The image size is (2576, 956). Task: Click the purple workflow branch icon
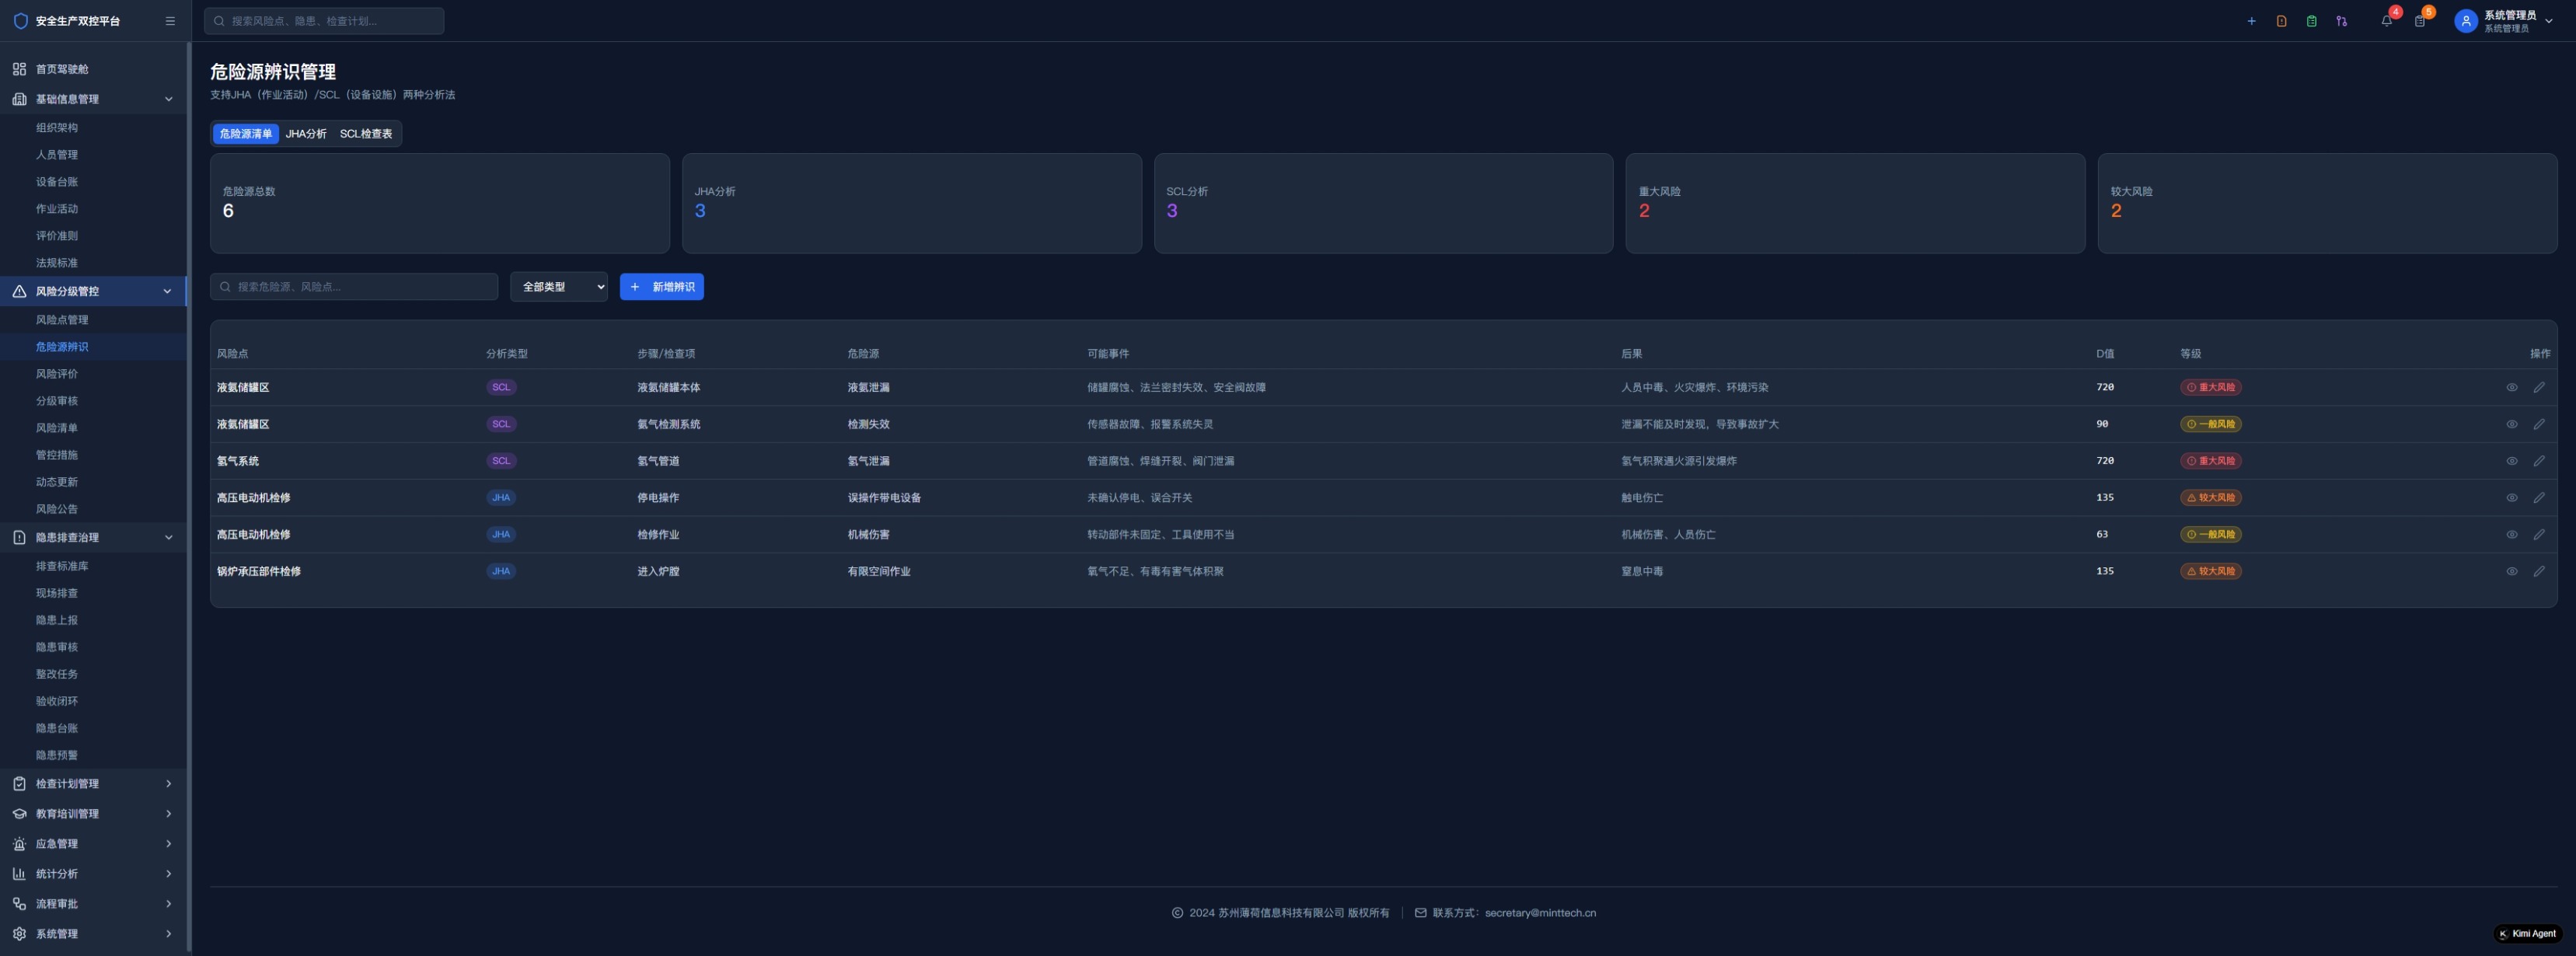coord(2341,21)
